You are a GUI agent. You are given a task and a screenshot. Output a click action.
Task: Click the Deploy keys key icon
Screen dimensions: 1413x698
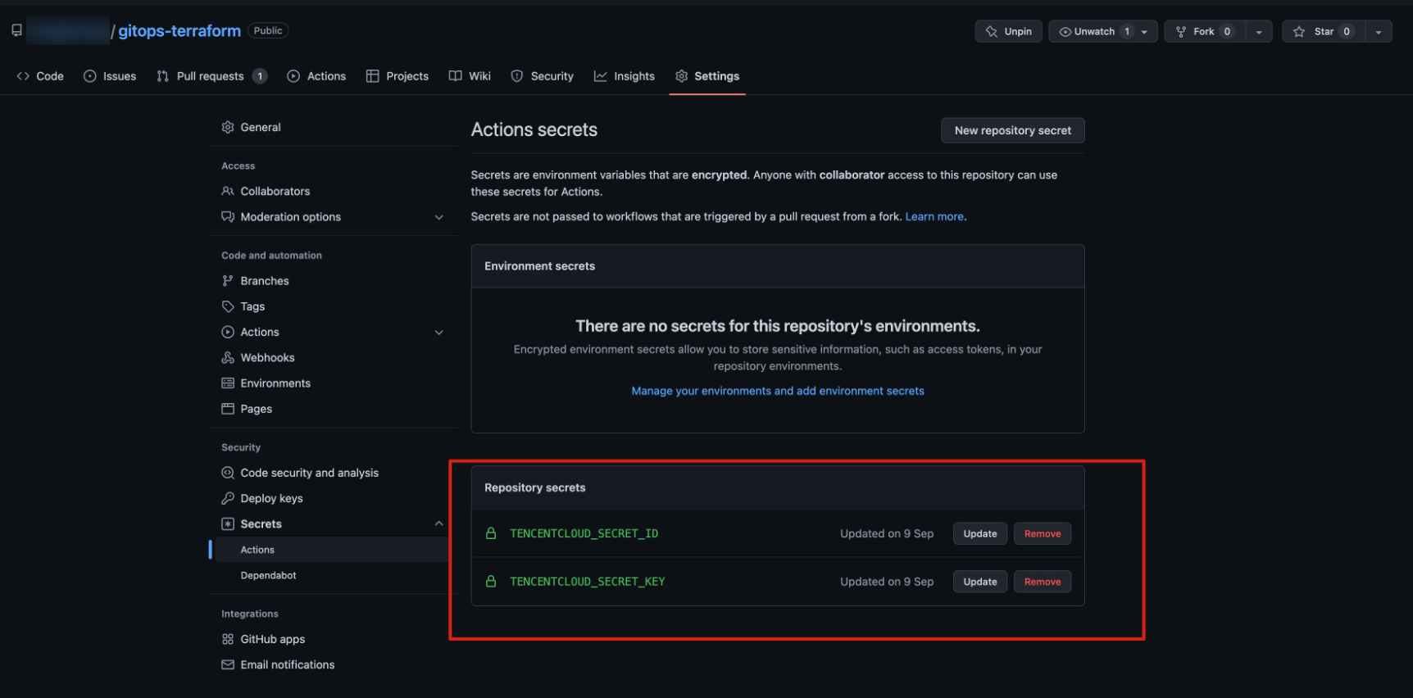228,499
